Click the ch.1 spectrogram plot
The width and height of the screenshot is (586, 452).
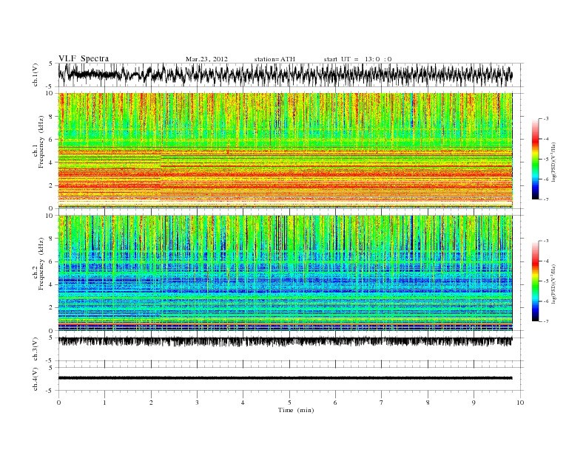(286, 151)
